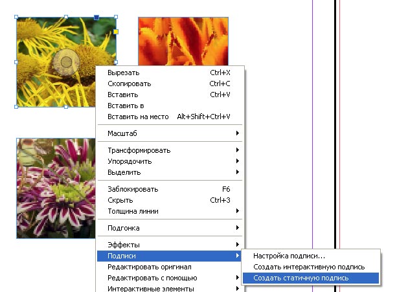Open the Масштаб submenu
The height and width of the screenshot is (292, 397).
170,133
